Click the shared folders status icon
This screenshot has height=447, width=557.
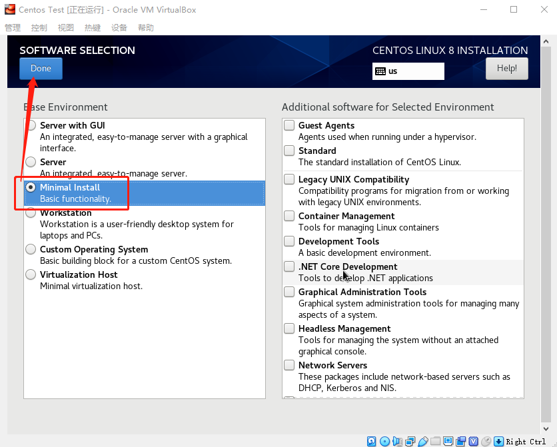[x=435, y=441]
